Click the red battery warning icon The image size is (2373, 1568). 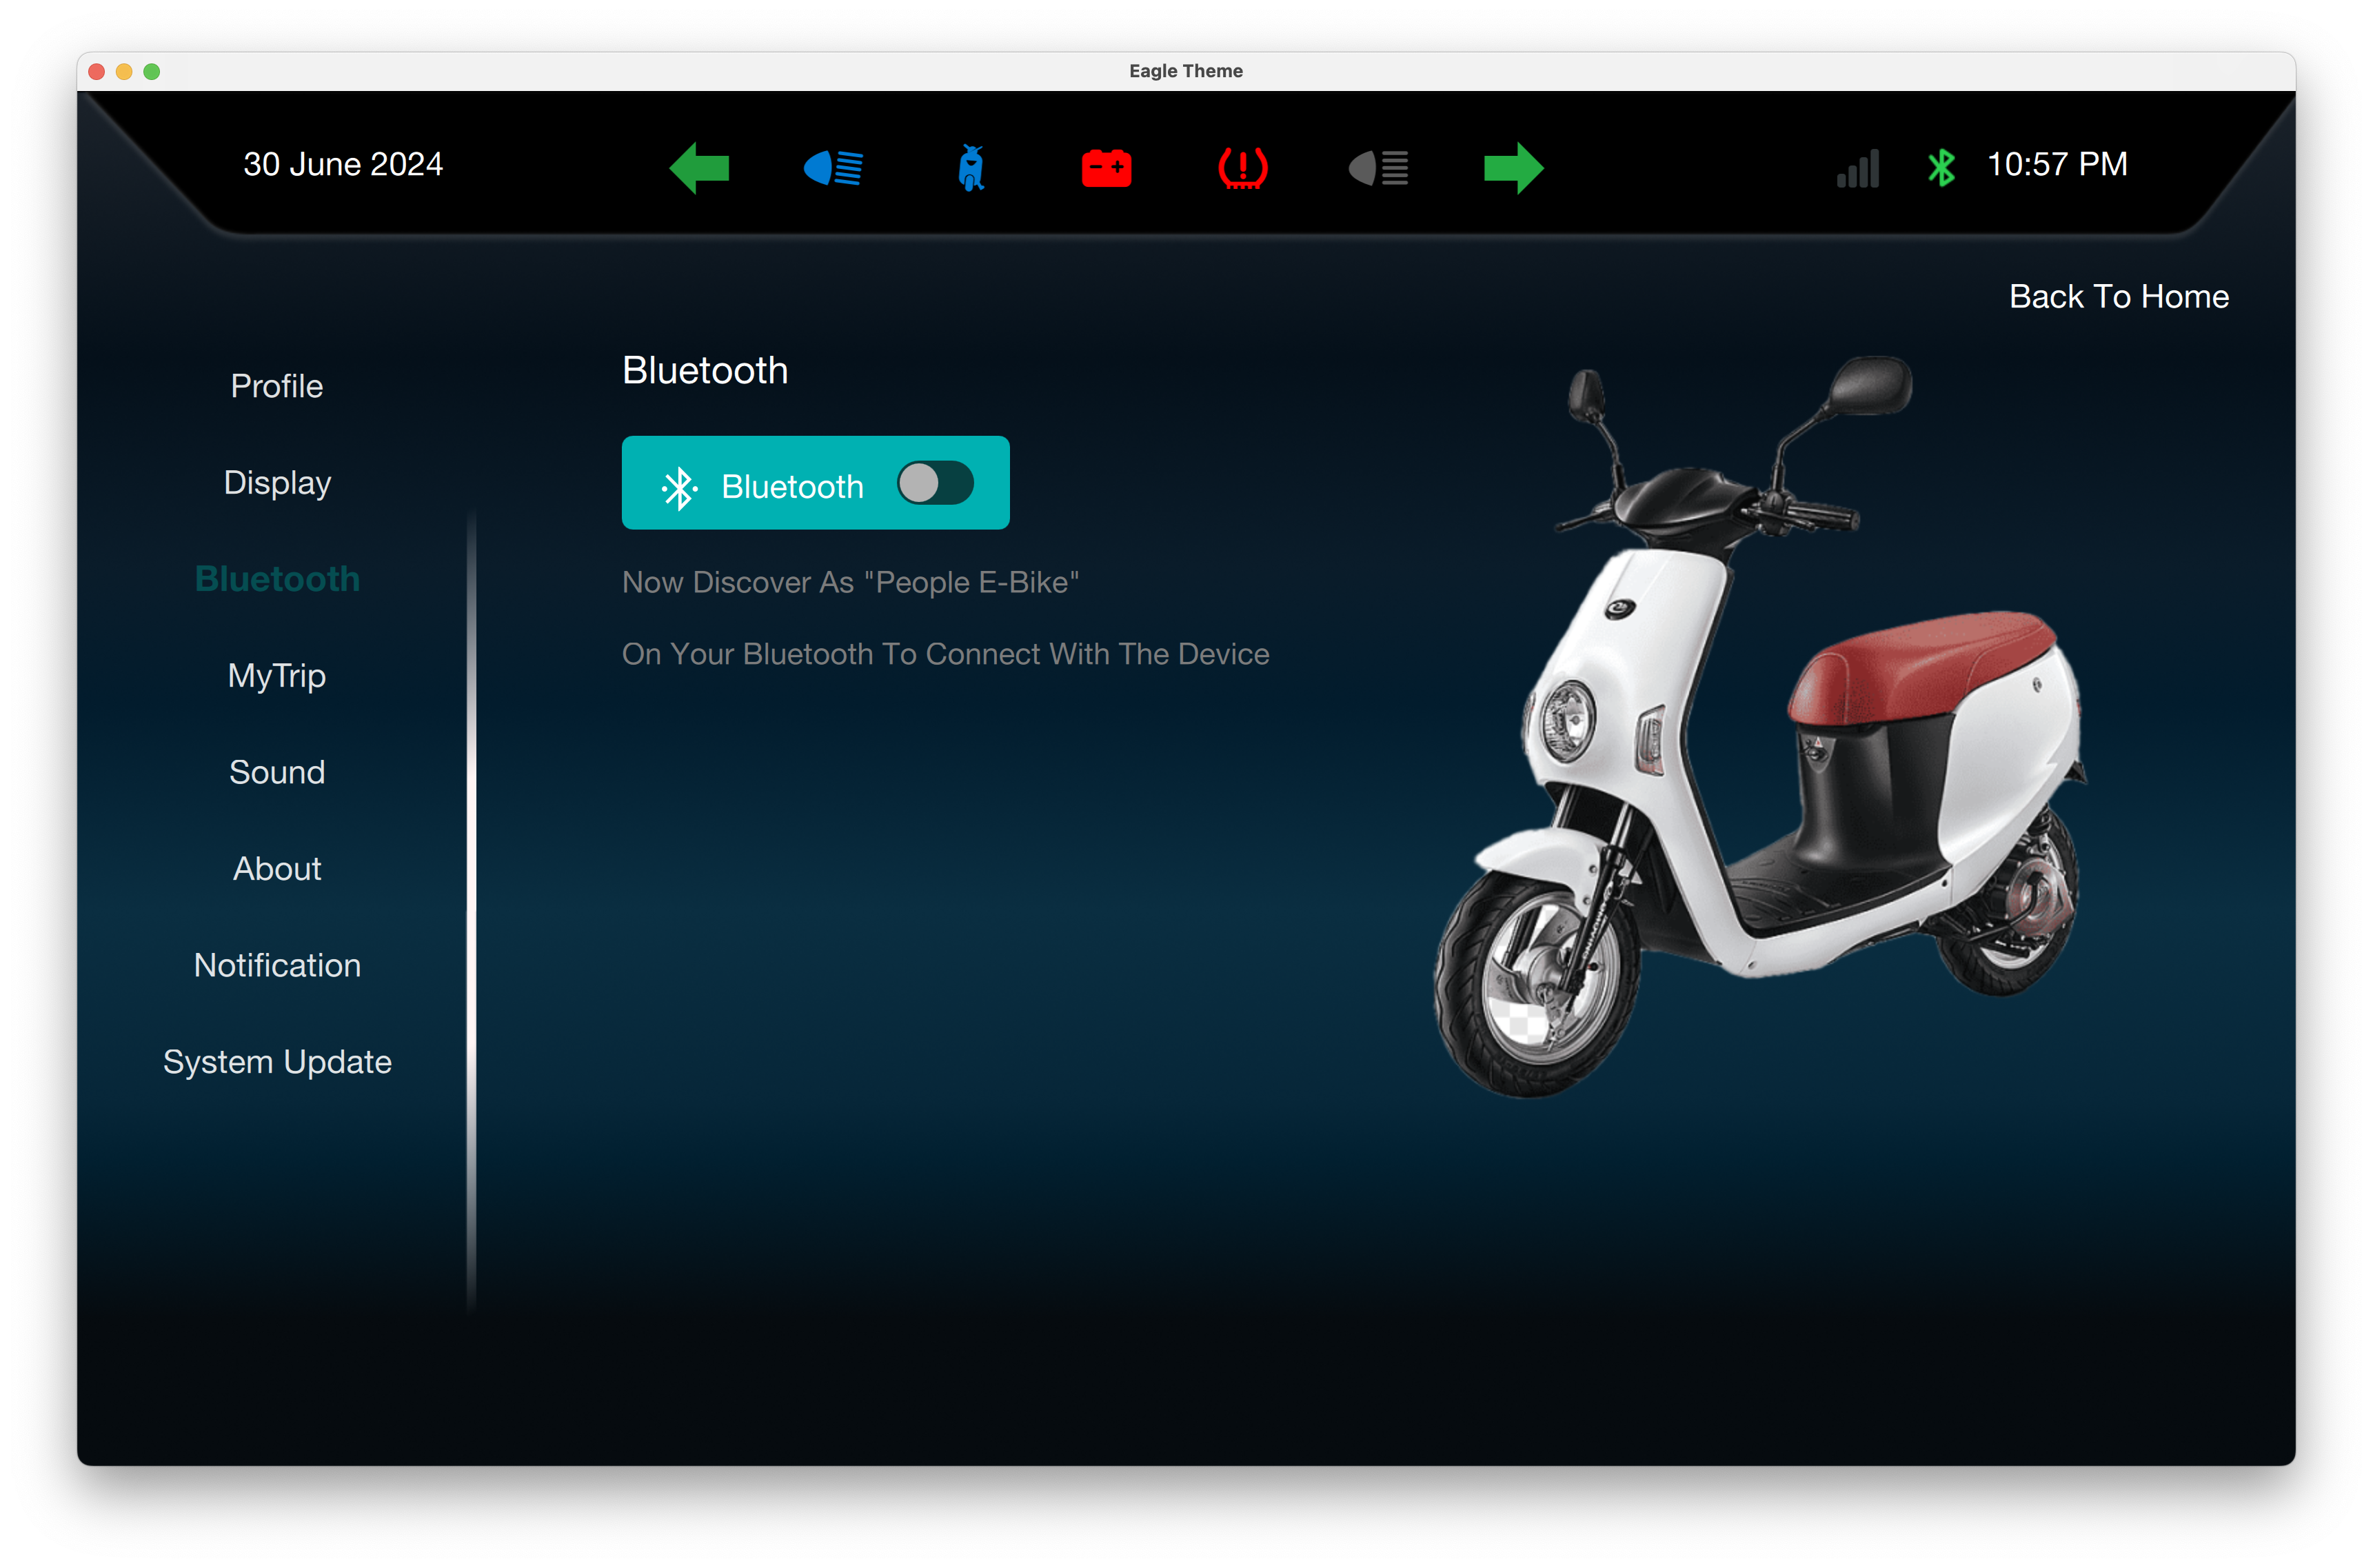(1107, 167)
